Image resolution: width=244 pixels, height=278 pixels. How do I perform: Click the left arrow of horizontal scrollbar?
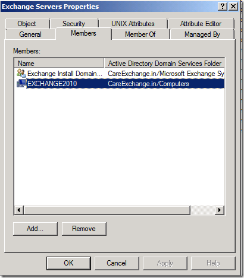pyautogui.click(x=19, y=210)
